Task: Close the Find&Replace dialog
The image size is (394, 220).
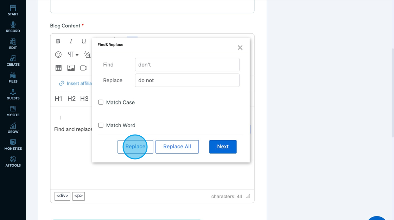Action: 240,47
